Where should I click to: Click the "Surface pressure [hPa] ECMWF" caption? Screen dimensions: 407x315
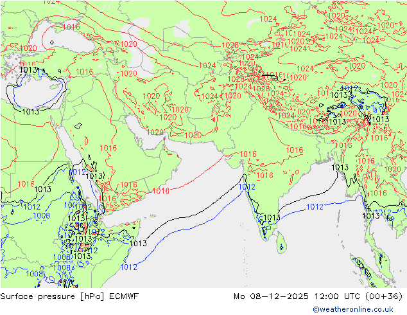click(x=69, y=296)
